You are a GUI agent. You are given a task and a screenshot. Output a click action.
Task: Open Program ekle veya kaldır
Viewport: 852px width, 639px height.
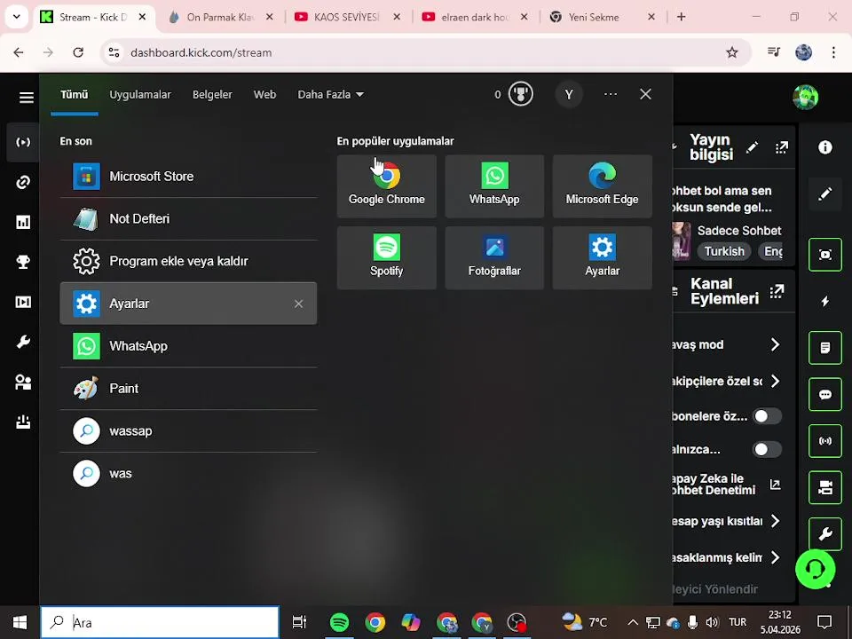pyautogui.click(x=188, y=261)
